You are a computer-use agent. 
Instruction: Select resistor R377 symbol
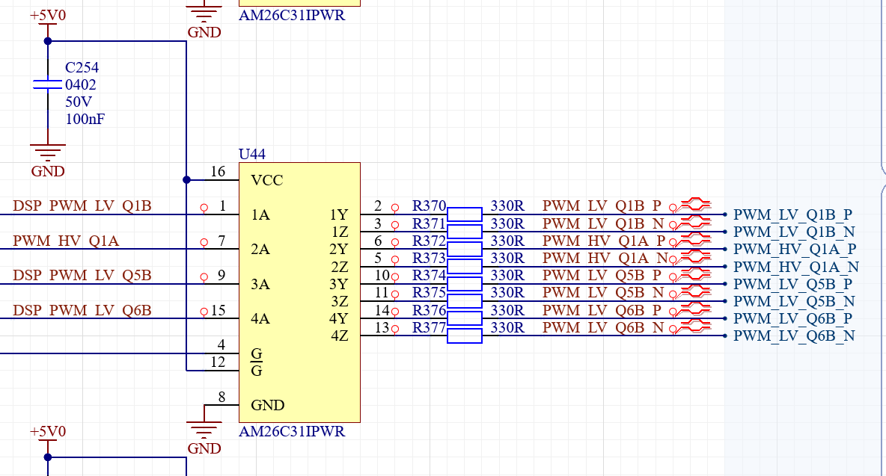pos(465,336)
